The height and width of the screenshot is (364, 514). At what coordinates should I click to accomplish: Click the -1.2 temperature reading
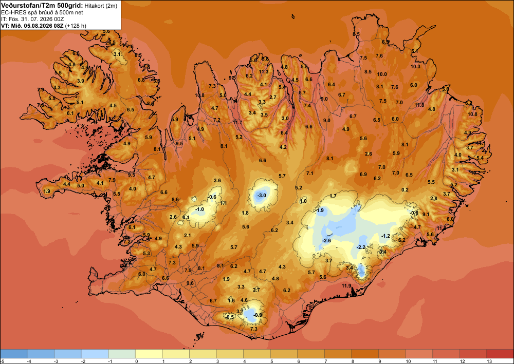click(386, 236)
